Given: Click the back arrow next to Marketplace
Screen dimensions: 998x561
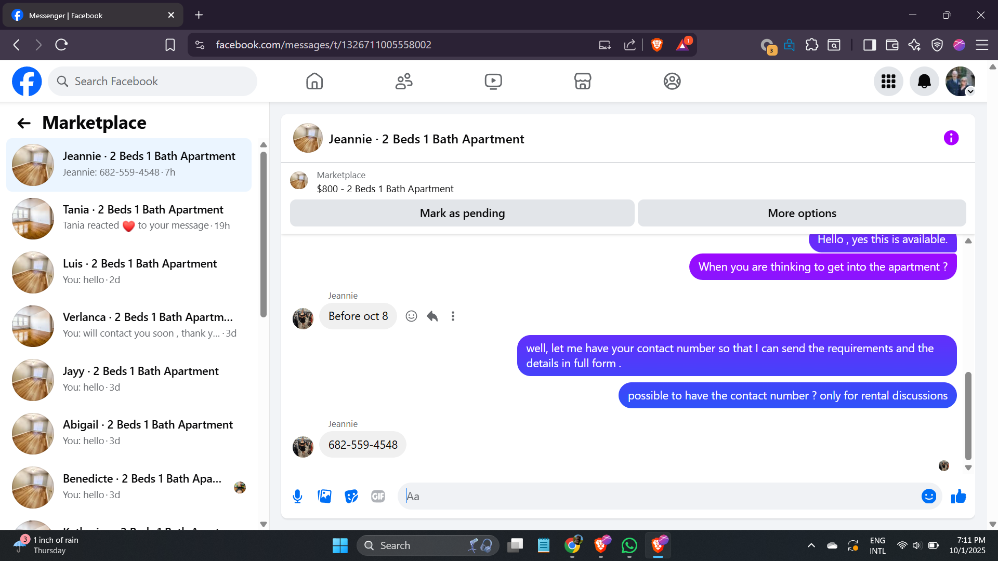Looking at the screenshot, I should click(24, 123).
